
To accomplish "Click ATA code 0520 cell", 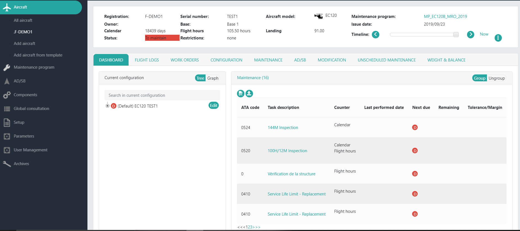I will pos(246,151).
